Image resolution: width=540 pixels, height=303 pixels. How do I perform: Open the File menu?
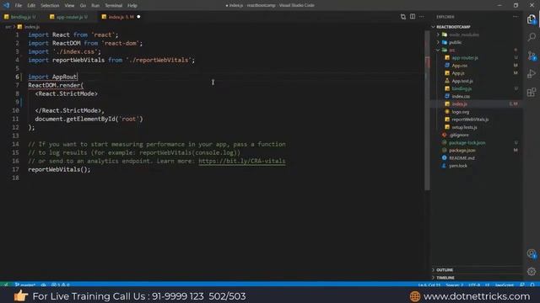click(x=19, y=6)
